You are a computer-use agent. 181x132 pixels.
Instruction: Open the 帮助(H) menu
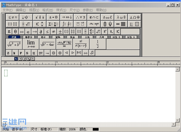(x=101, y=10)
